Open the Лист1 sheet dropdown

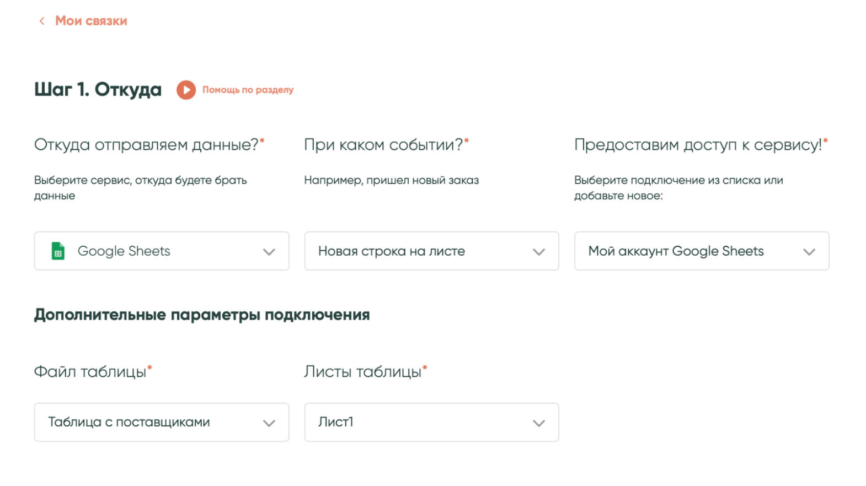pyautogui.click(x=419, y=422)
